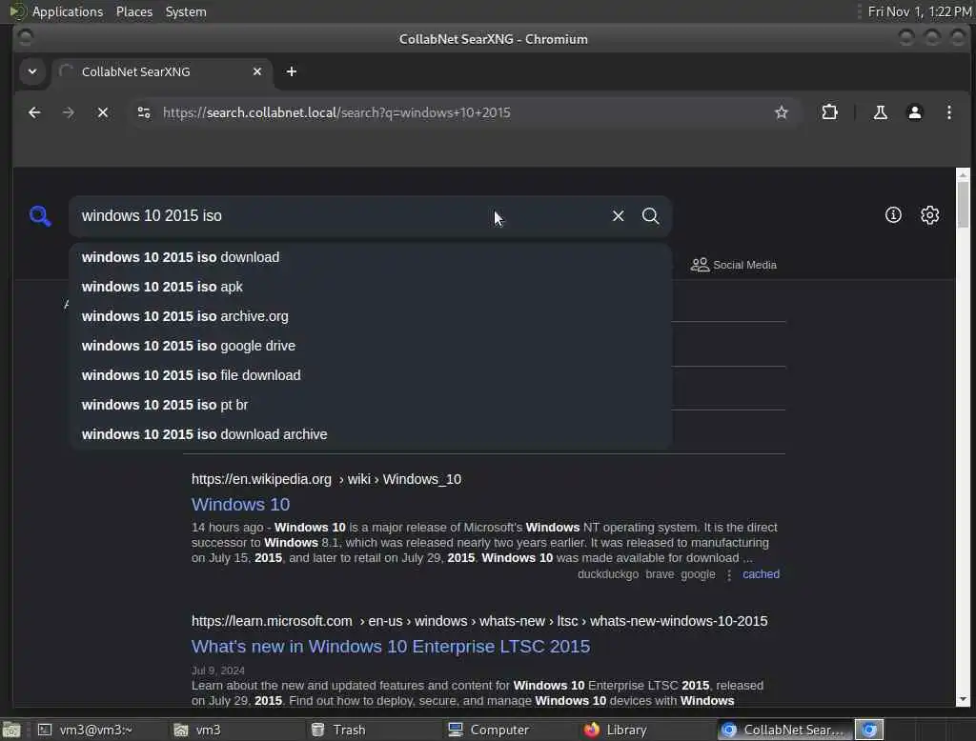
Task: Choose suggestion 'windows 10 2015 iso google drive'
Action: point(371,346)
